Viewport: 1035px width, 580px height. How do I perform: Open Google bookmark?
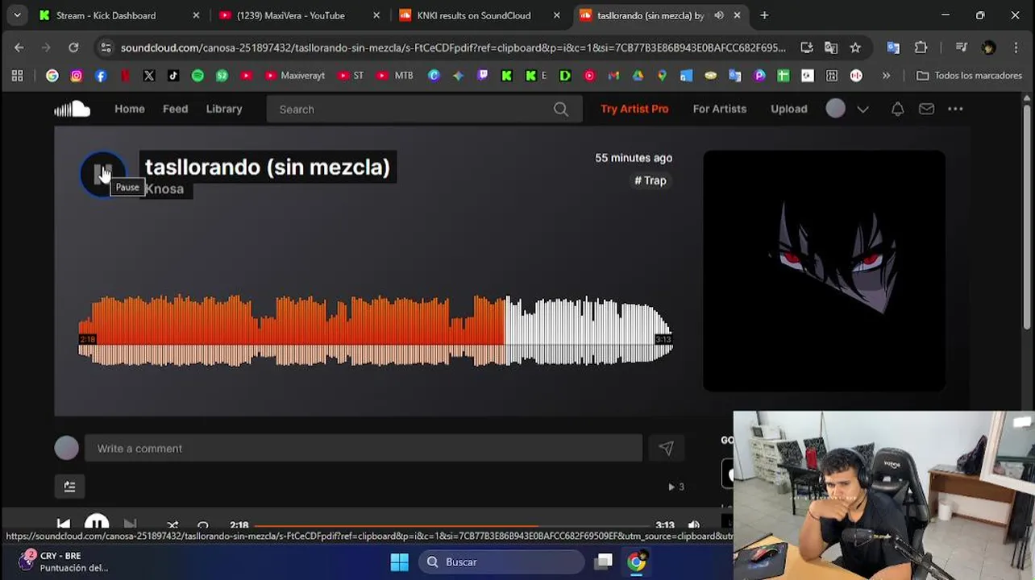click(52, 76)
